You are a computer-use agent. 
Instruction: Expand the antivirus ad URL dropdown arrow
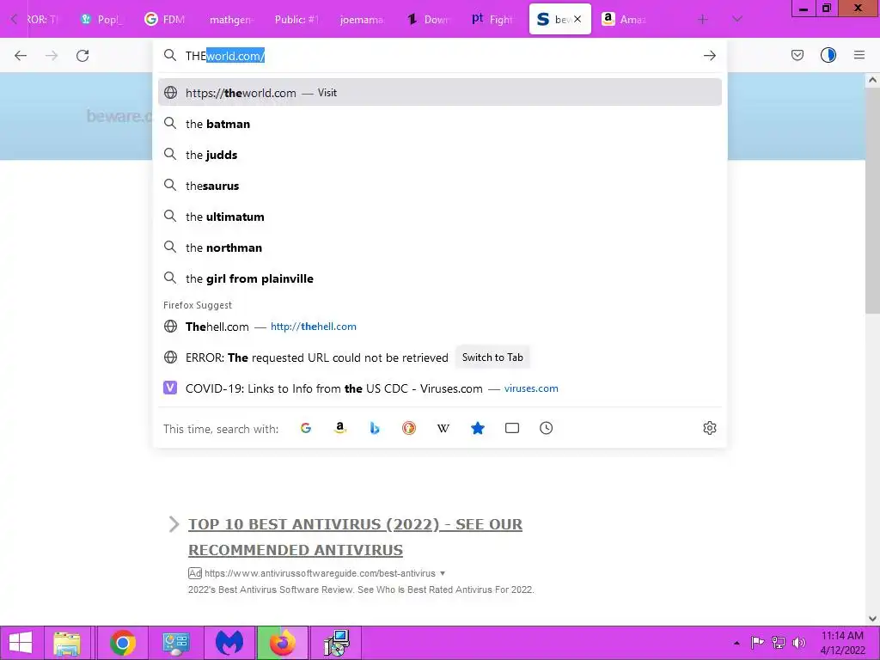point(443,573)
